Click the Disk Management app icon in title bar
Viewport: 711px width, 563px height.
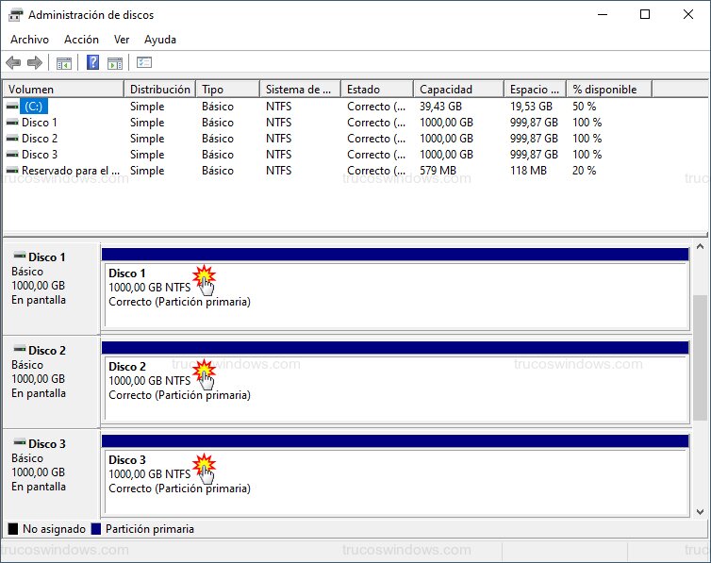[16, 15]
